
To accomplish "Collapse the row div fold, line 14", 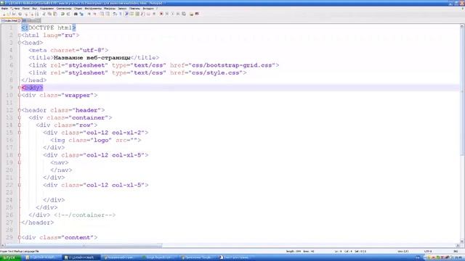I will (20, 125).
